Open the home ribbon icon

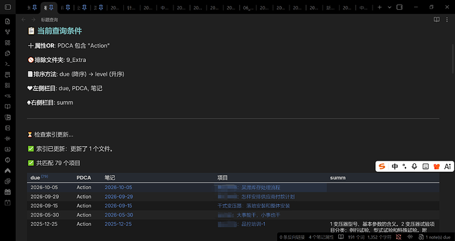point(8,171)
